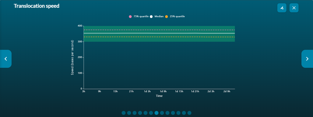Go to the next chart with right arrow
This screenshot has height=117, width=313.
click(x=307, y=59)
